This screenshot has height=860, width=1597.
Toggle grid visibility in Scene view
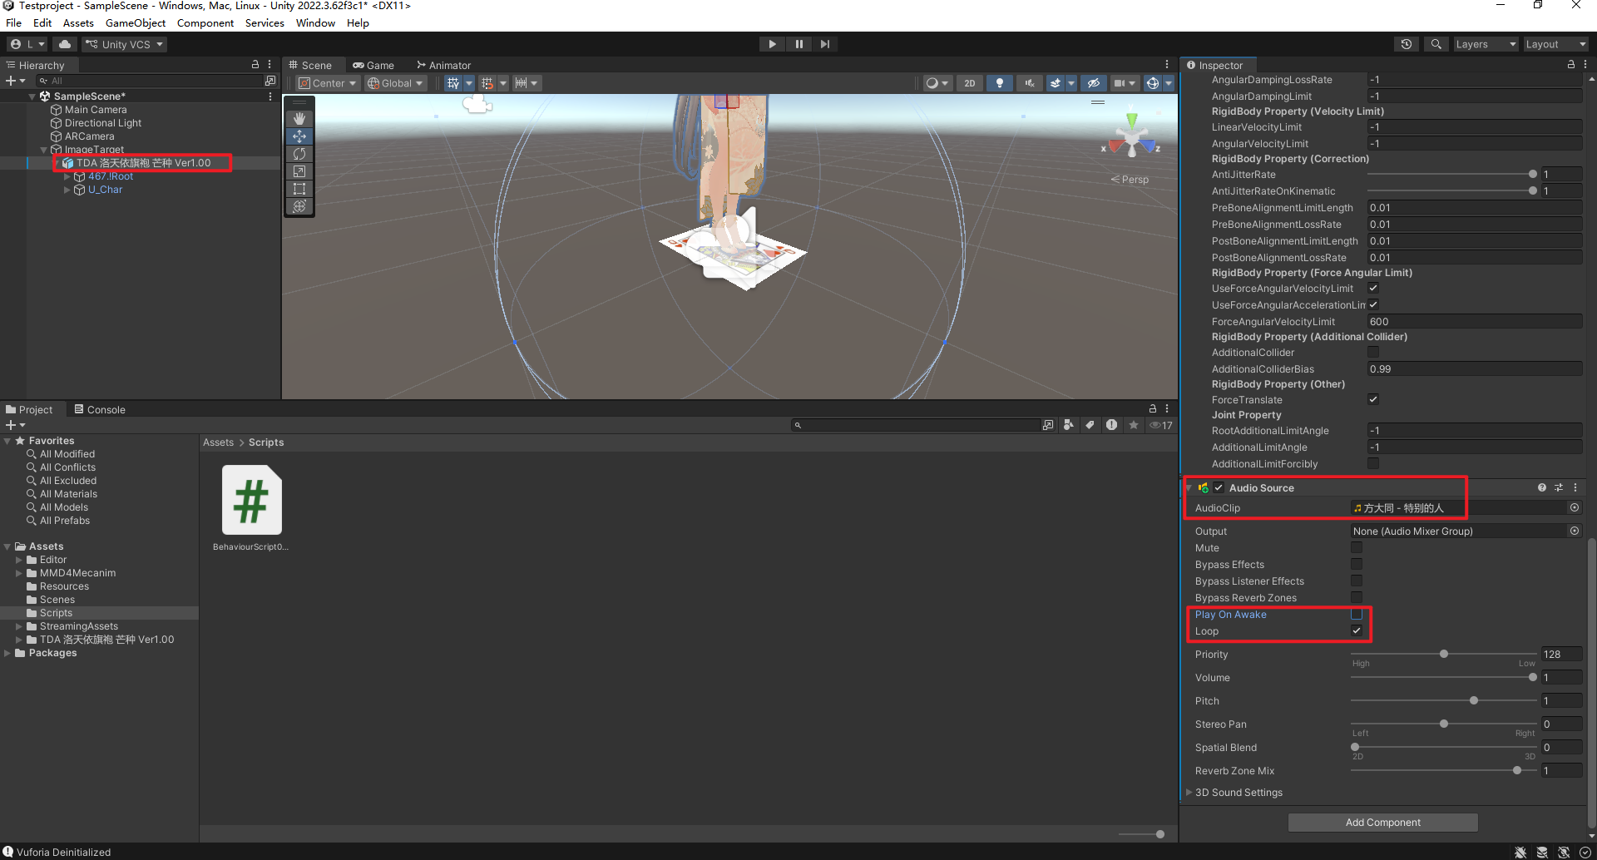(x=452, y=83)
